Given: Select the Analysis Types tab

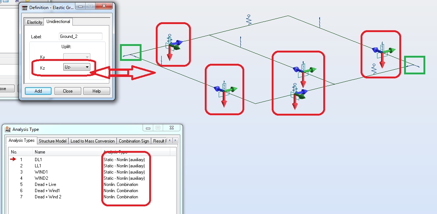Looking at the screenshot, I should pos(22,140).
